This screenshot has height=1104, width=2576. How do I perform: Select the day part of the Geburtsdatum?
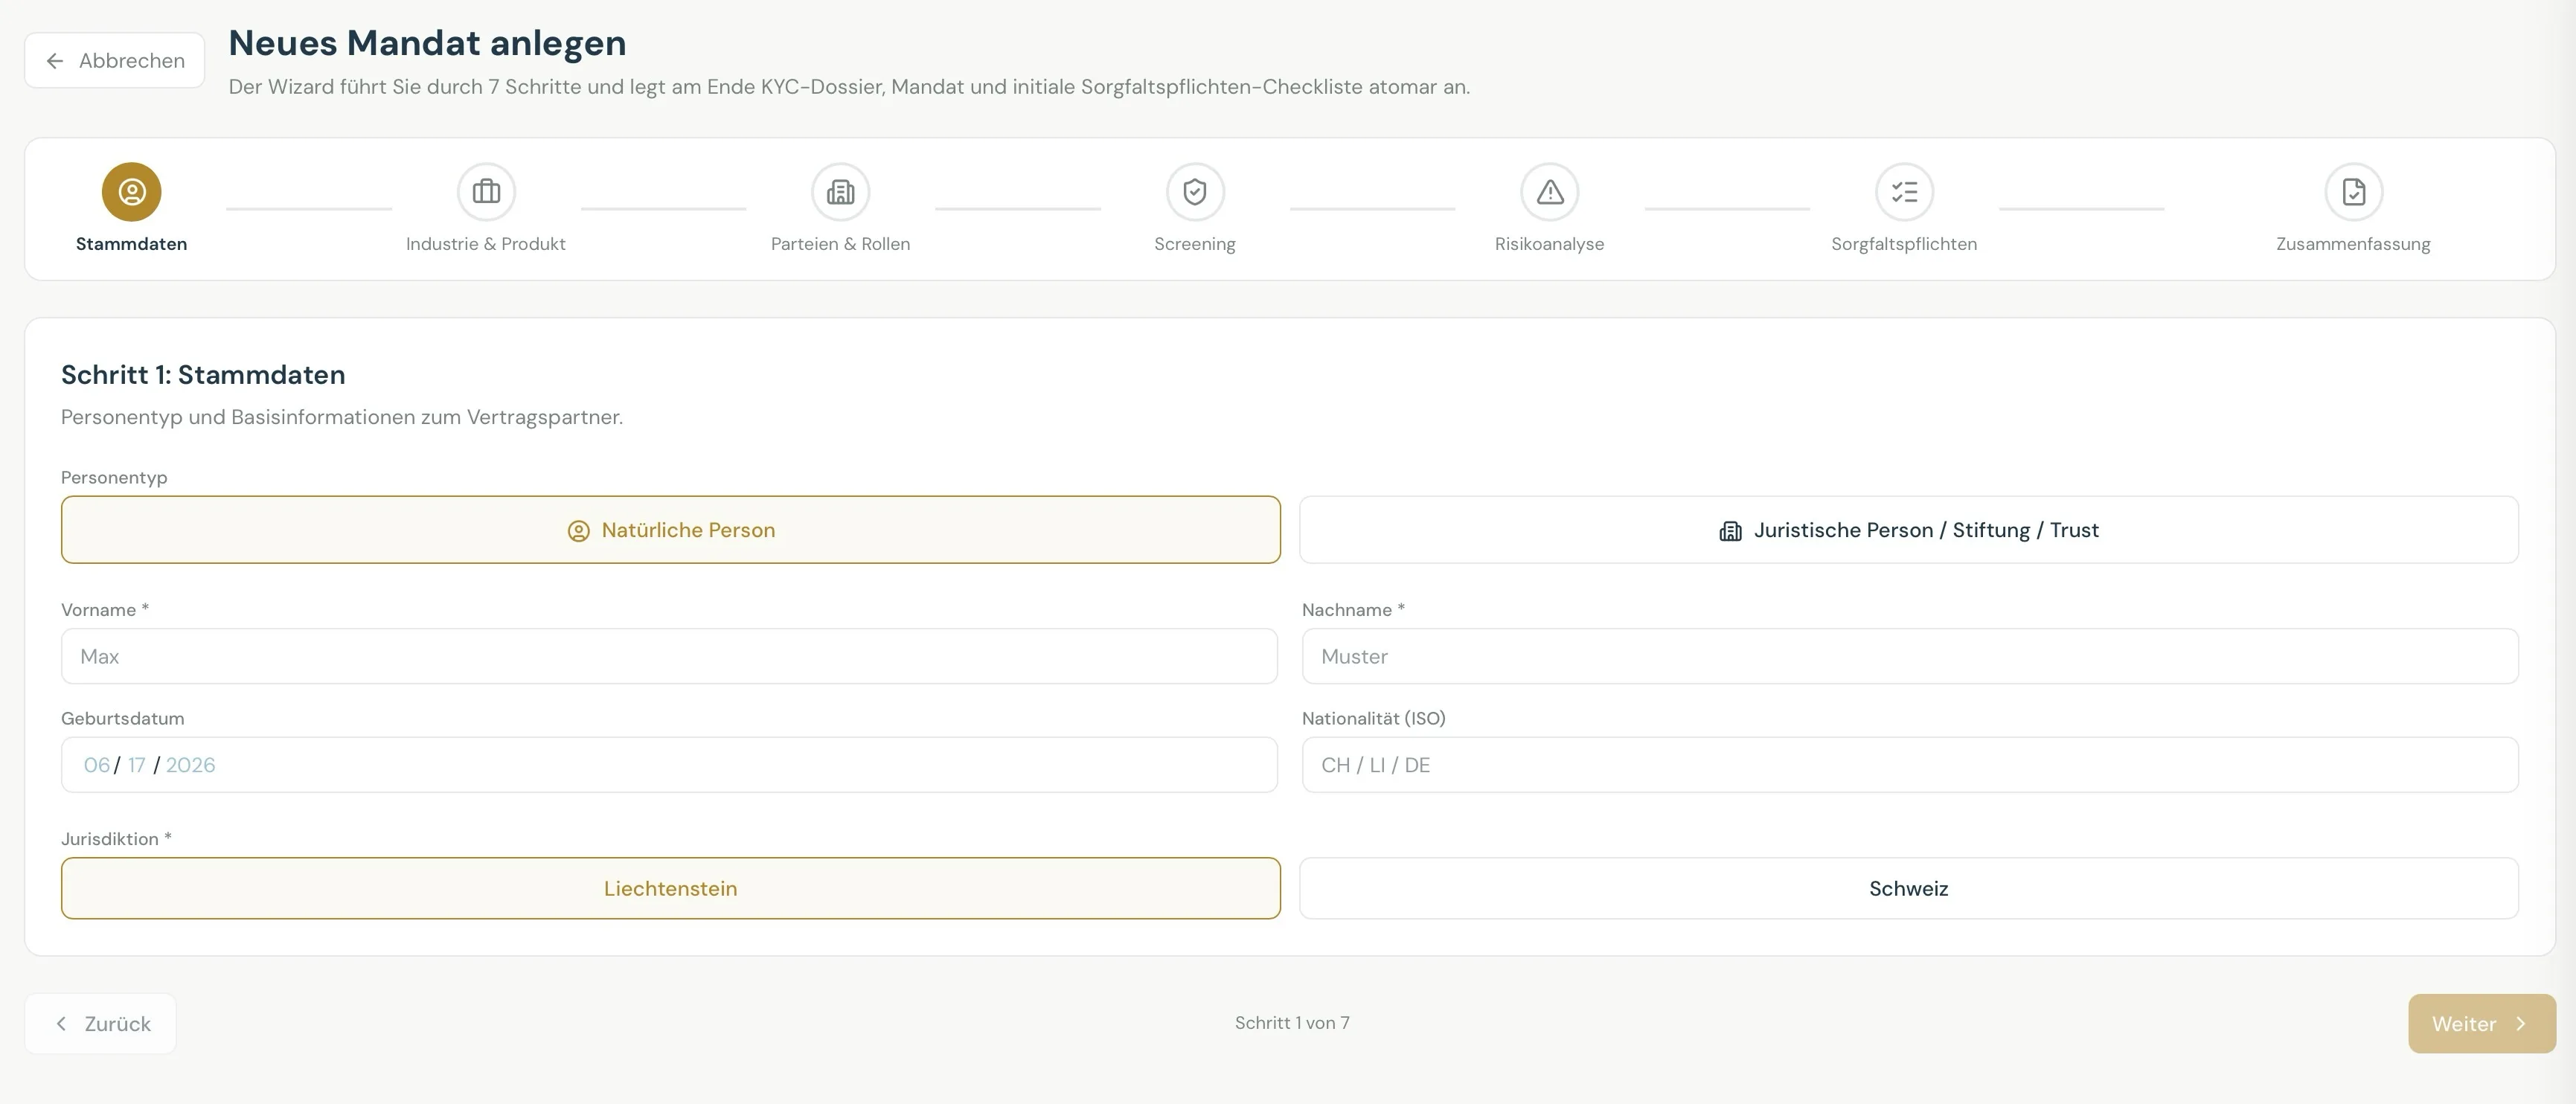pyautogui.click(x=136, y=765)
